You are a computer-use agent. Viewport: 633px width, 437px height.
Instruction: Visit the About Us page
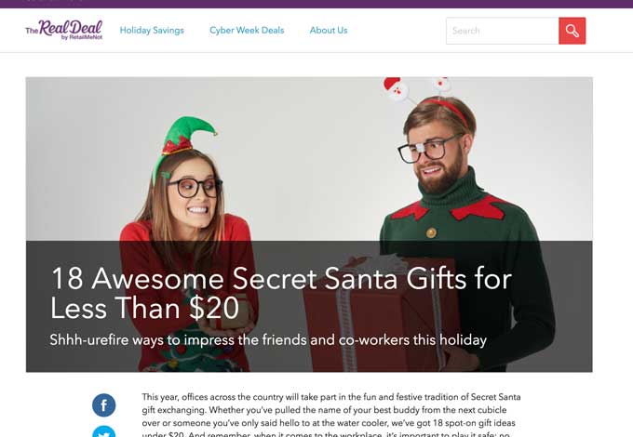pyautogui.click(x=329, y=31)
